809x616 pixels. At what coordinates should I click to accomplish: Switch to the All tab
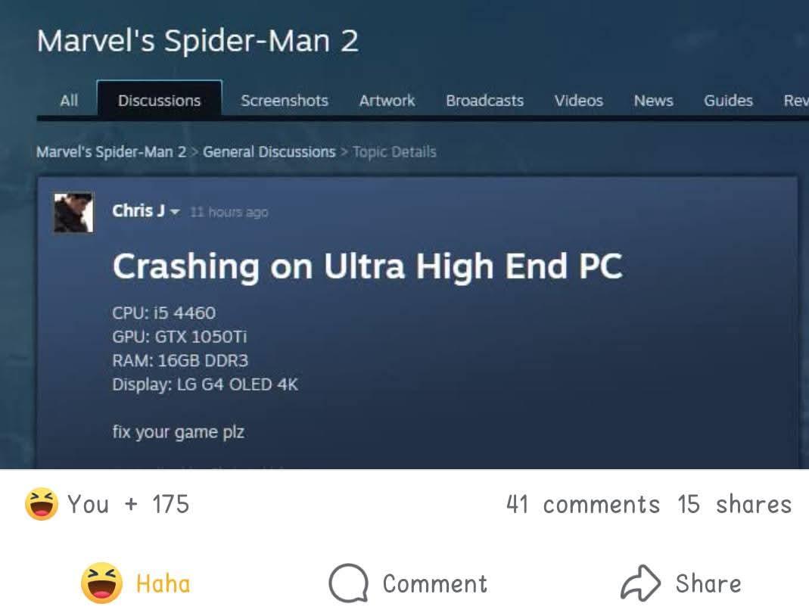69,100
